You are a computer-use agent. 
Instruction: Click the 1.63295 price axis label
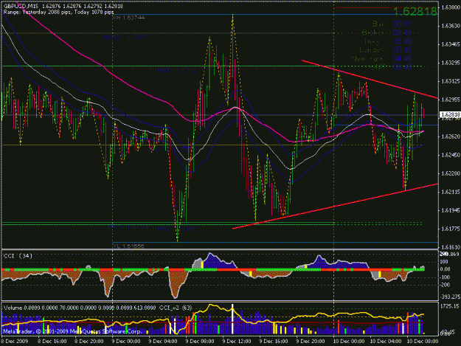[x=450, y=63]
